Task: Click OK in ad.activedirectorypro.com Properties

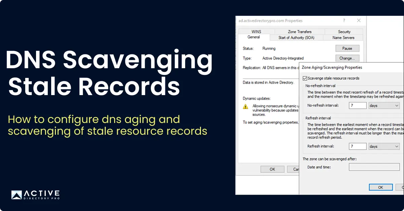Action: [x=272, y=169]
